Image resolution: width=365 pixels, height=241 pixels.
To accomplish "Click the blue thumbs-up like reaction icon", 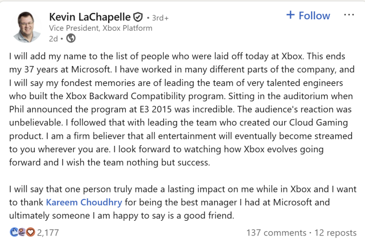I will (14, 232).
